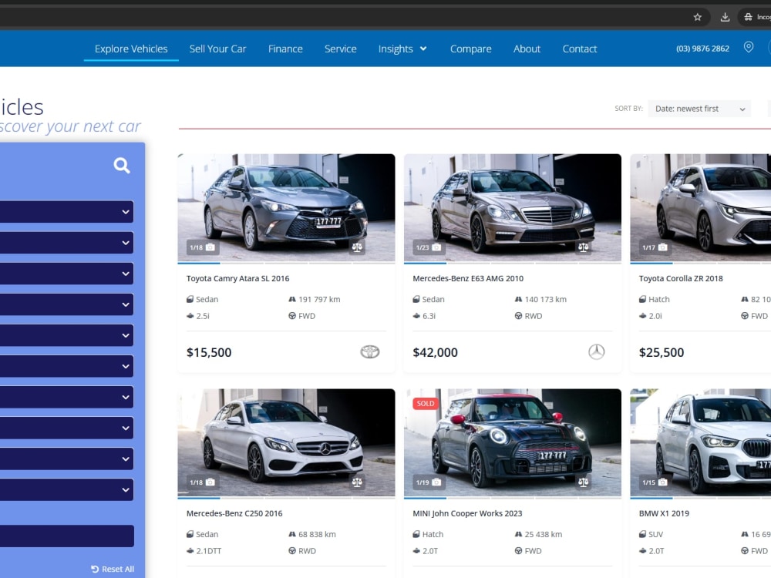Expand the fourth filter dropdown in sidebar
The image size is (771, 578).
66,304
